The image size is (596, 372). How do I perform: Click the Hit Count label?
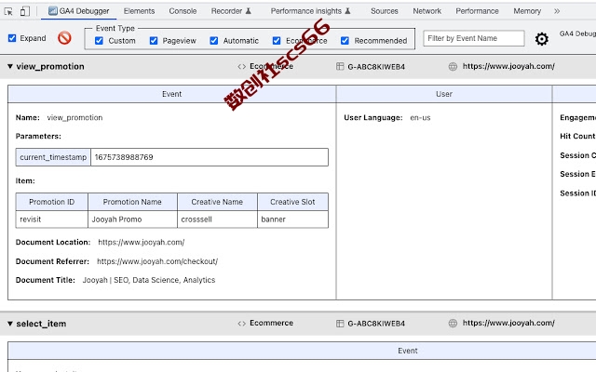[577, 137]
